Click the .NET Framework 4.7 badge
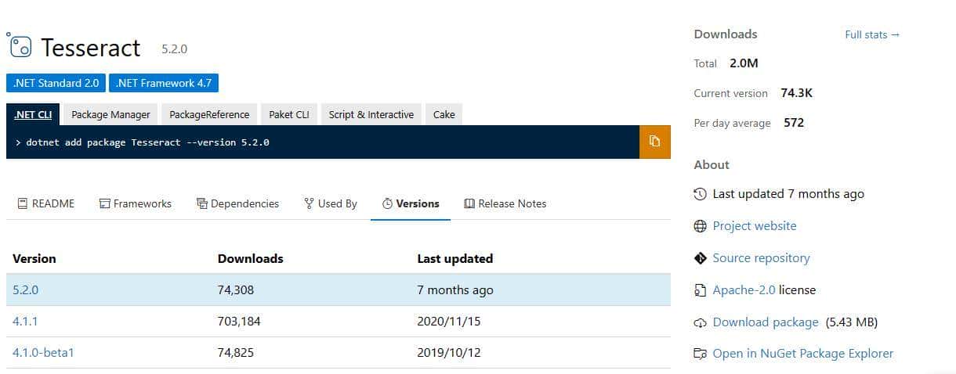This screenshot has width=956, height=374. 164,83
